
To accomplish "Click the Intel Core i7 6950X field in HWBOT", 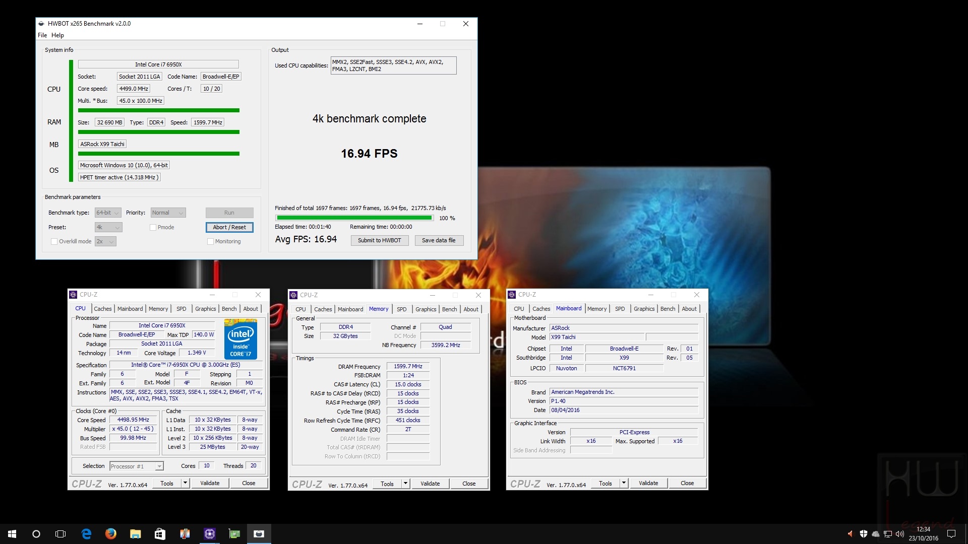I will [x=158, y=64].
